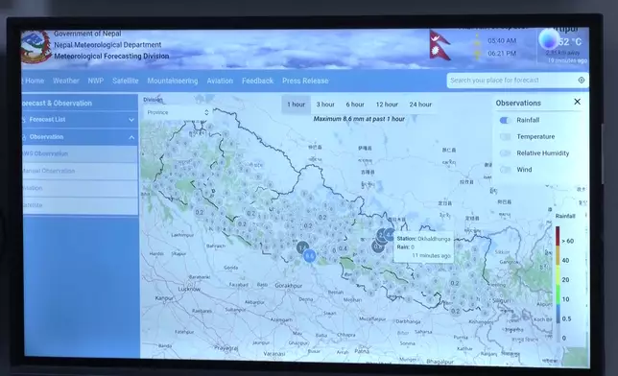Enable the Temperature observation switch

pyautogui.click(x=505, y=137)
